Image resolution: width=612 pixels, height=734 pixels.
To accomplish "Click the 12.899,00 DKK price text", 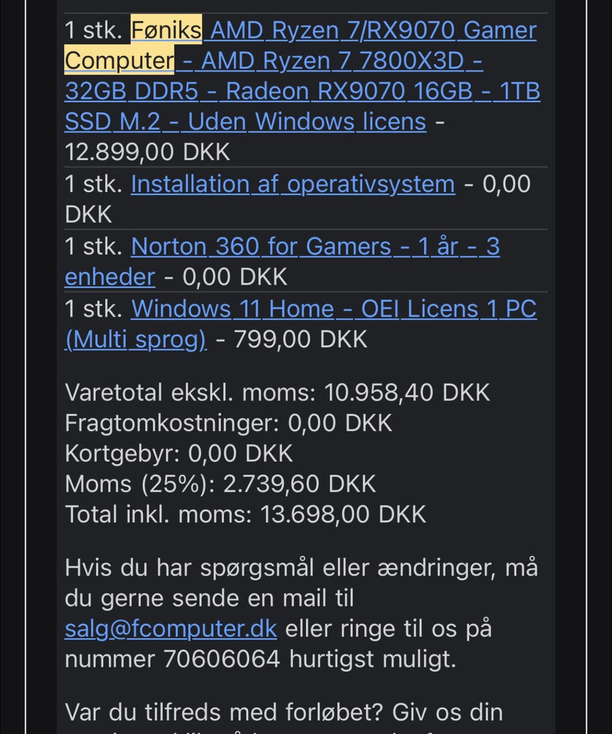I will tap(147, 153).
